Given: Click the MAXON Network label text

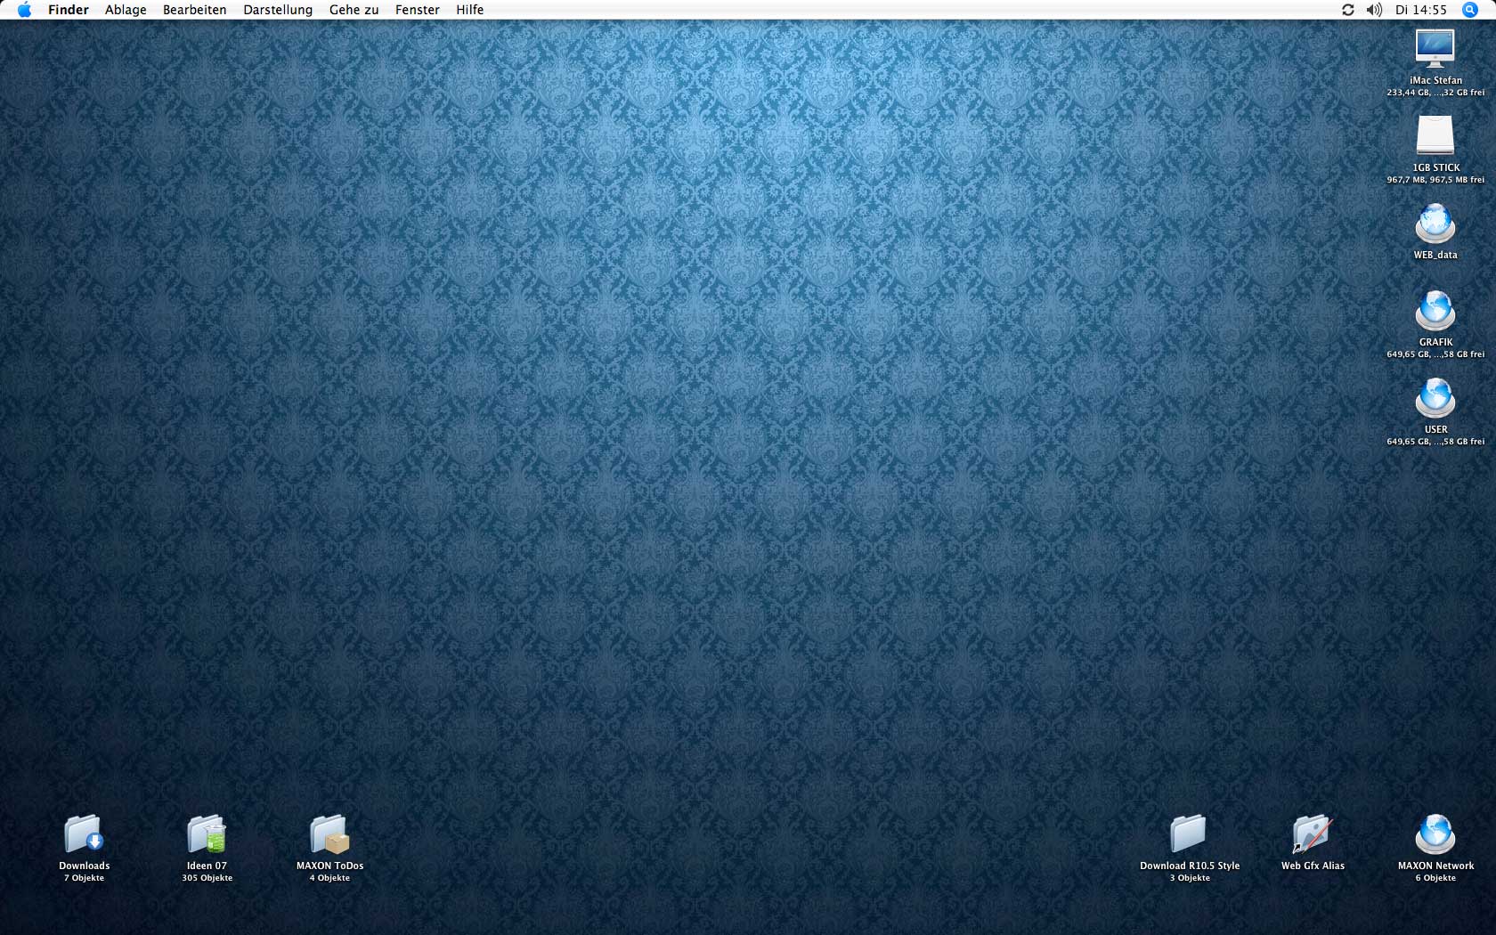Looking at the screenshot, I should click(1435, 866).
